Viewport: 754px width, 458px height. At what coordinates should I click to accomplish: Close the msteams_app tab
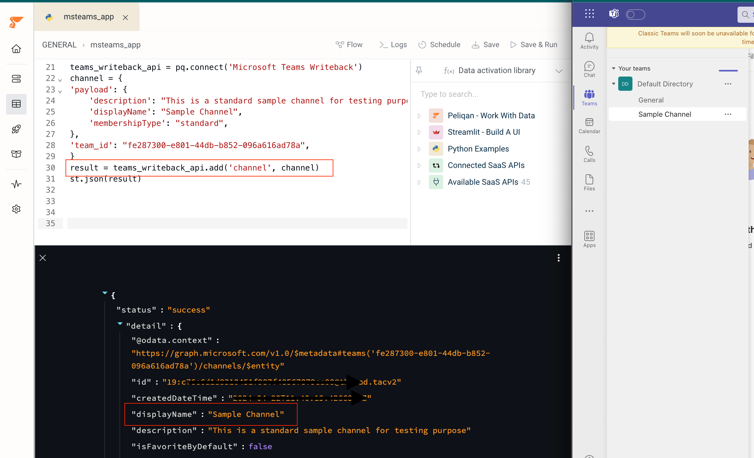point(125,17)
